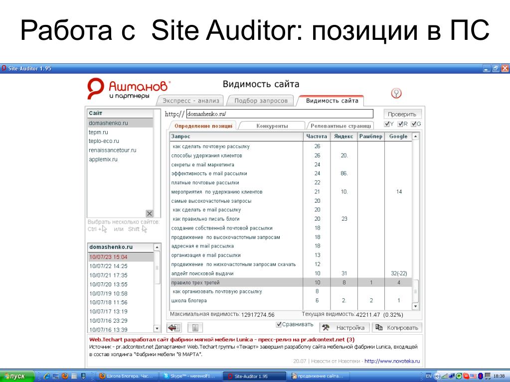
Task: Click the Копировать button
Action: click(397, 328)
